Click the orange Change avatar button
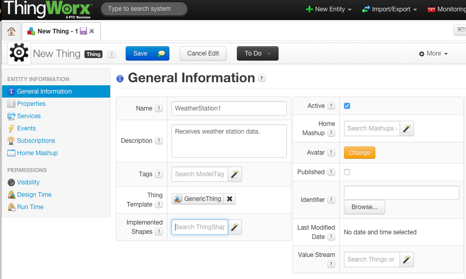This screenshot has height=279, width=466. (359, 153)
